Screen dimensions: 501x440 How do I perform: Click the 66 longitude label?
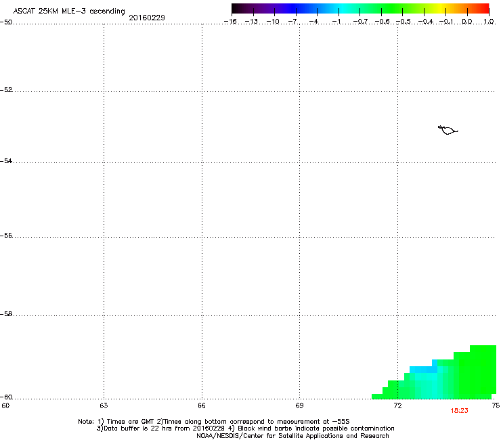[x=202, y=405]
